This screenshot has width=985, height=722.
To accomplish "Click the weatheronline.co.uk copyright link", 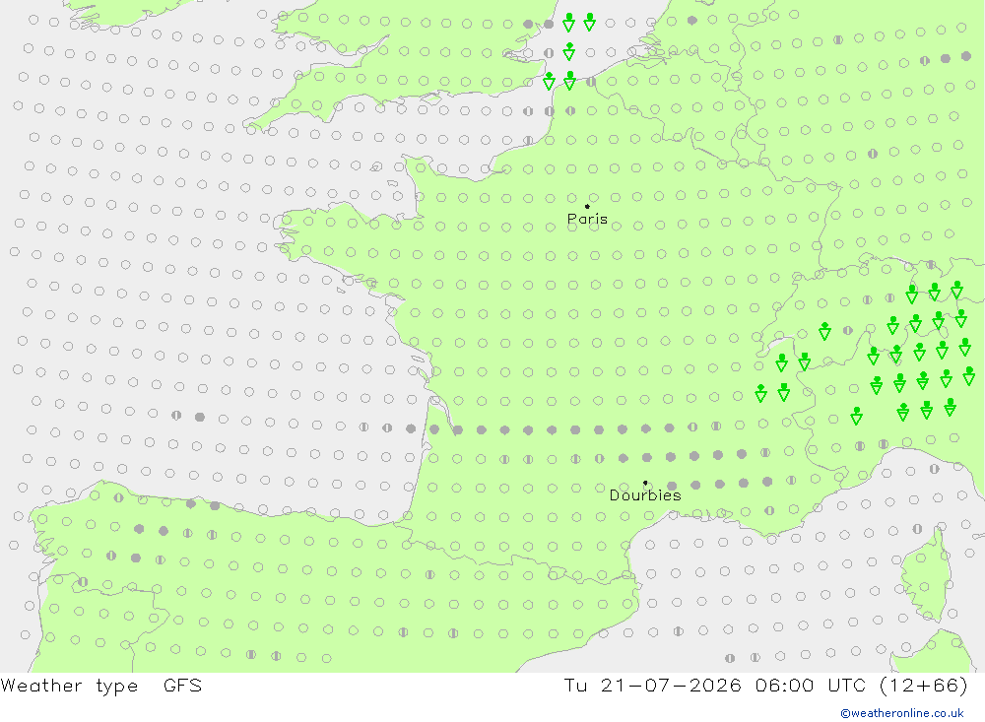I will (x=902, y=713).
